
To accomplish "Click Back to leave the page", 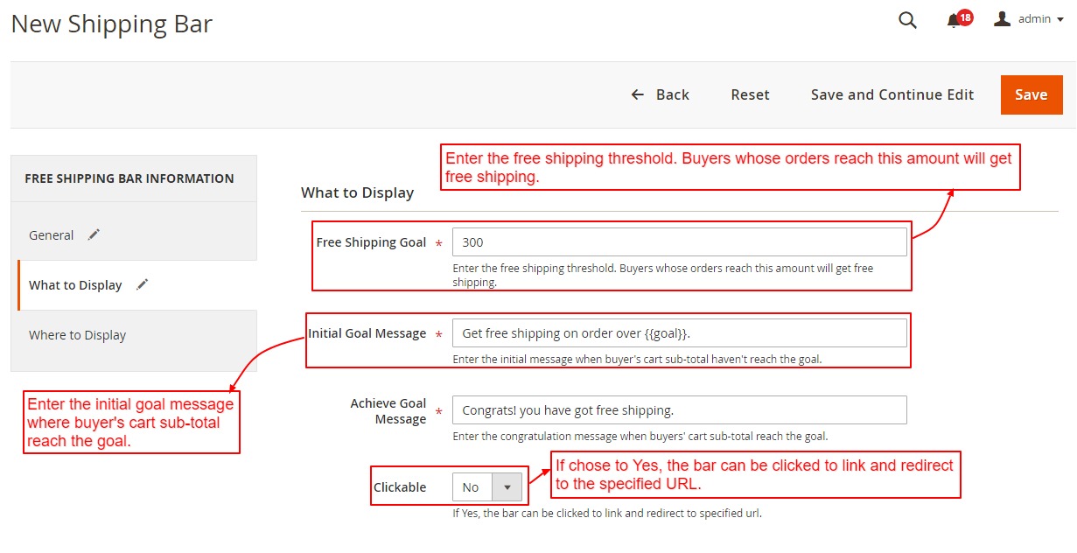I will (x=670, y=94).
